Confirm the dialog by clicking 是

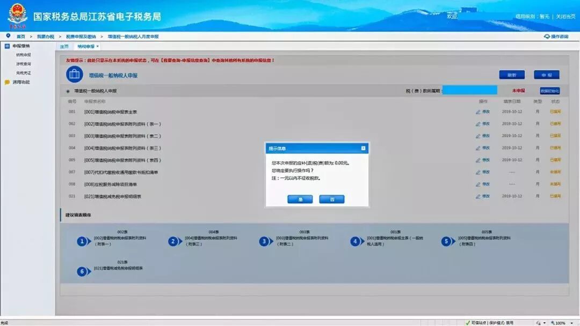click(x=300, y=199)
